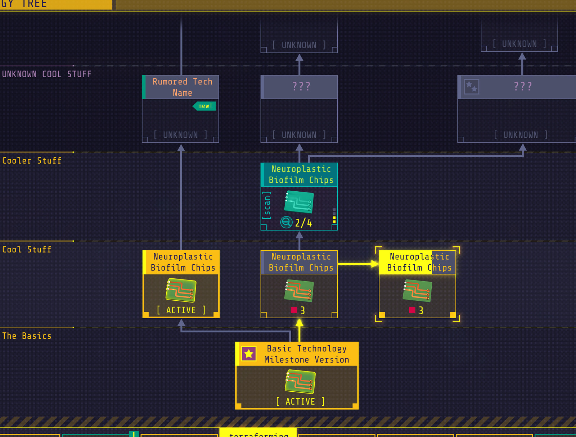Click [ ACTIVE ] status on the milestone card
The width and height of the screenshot is (576, 437).
coord(300,401)
